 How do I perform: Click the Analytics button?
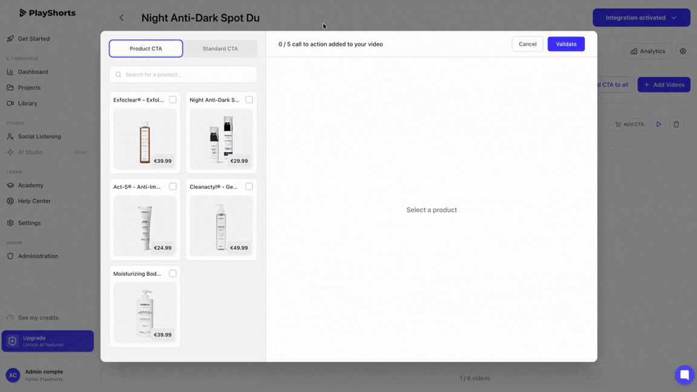pyautogui.click(x=647, y=51)
